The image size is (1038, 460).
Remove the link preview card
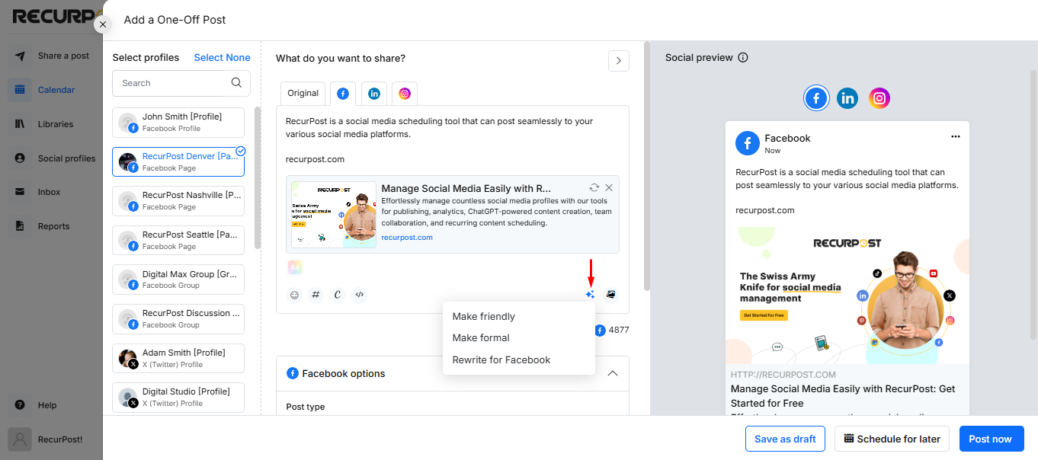tap(609, 187)
